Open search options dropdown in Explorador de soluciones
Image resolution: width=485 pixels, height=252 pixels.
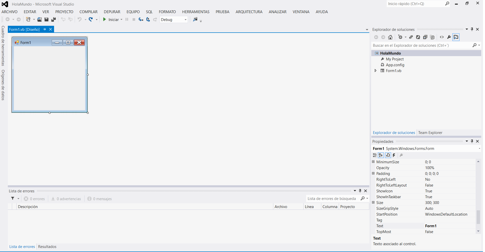479,45
